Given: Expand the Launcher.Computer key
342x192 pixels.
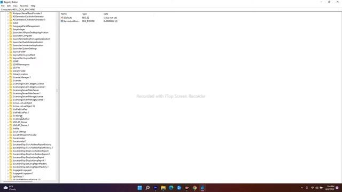Looking at the screenshot, I should pyautogui.click(x=8, y=36).
